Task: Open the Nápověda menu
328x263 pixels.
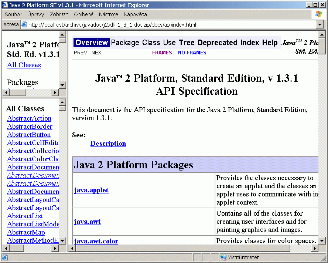Action: click(135, 14)
